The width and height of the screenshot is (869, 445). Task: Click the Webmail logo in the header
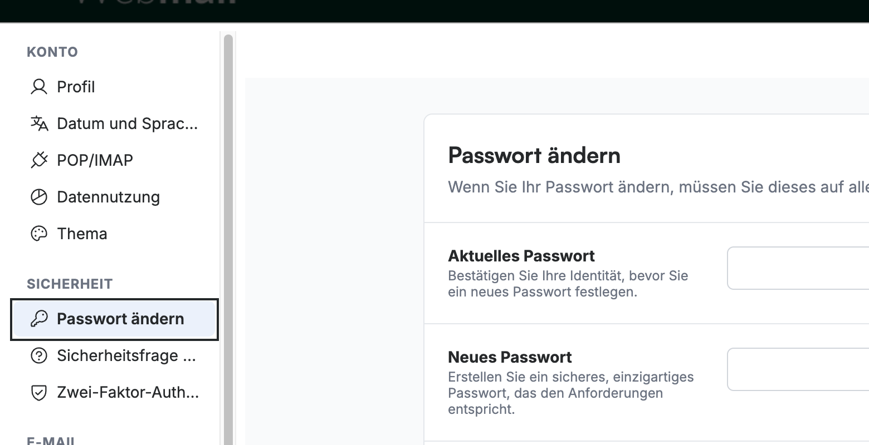pyautogui.click(x=156, y=3)
